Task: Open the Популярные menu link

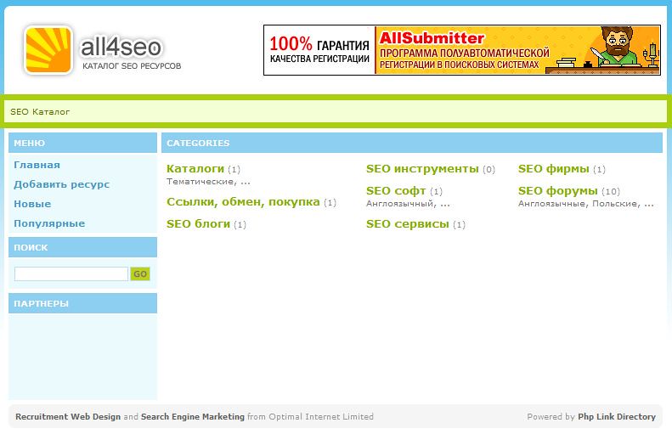Action: [49, 223]
